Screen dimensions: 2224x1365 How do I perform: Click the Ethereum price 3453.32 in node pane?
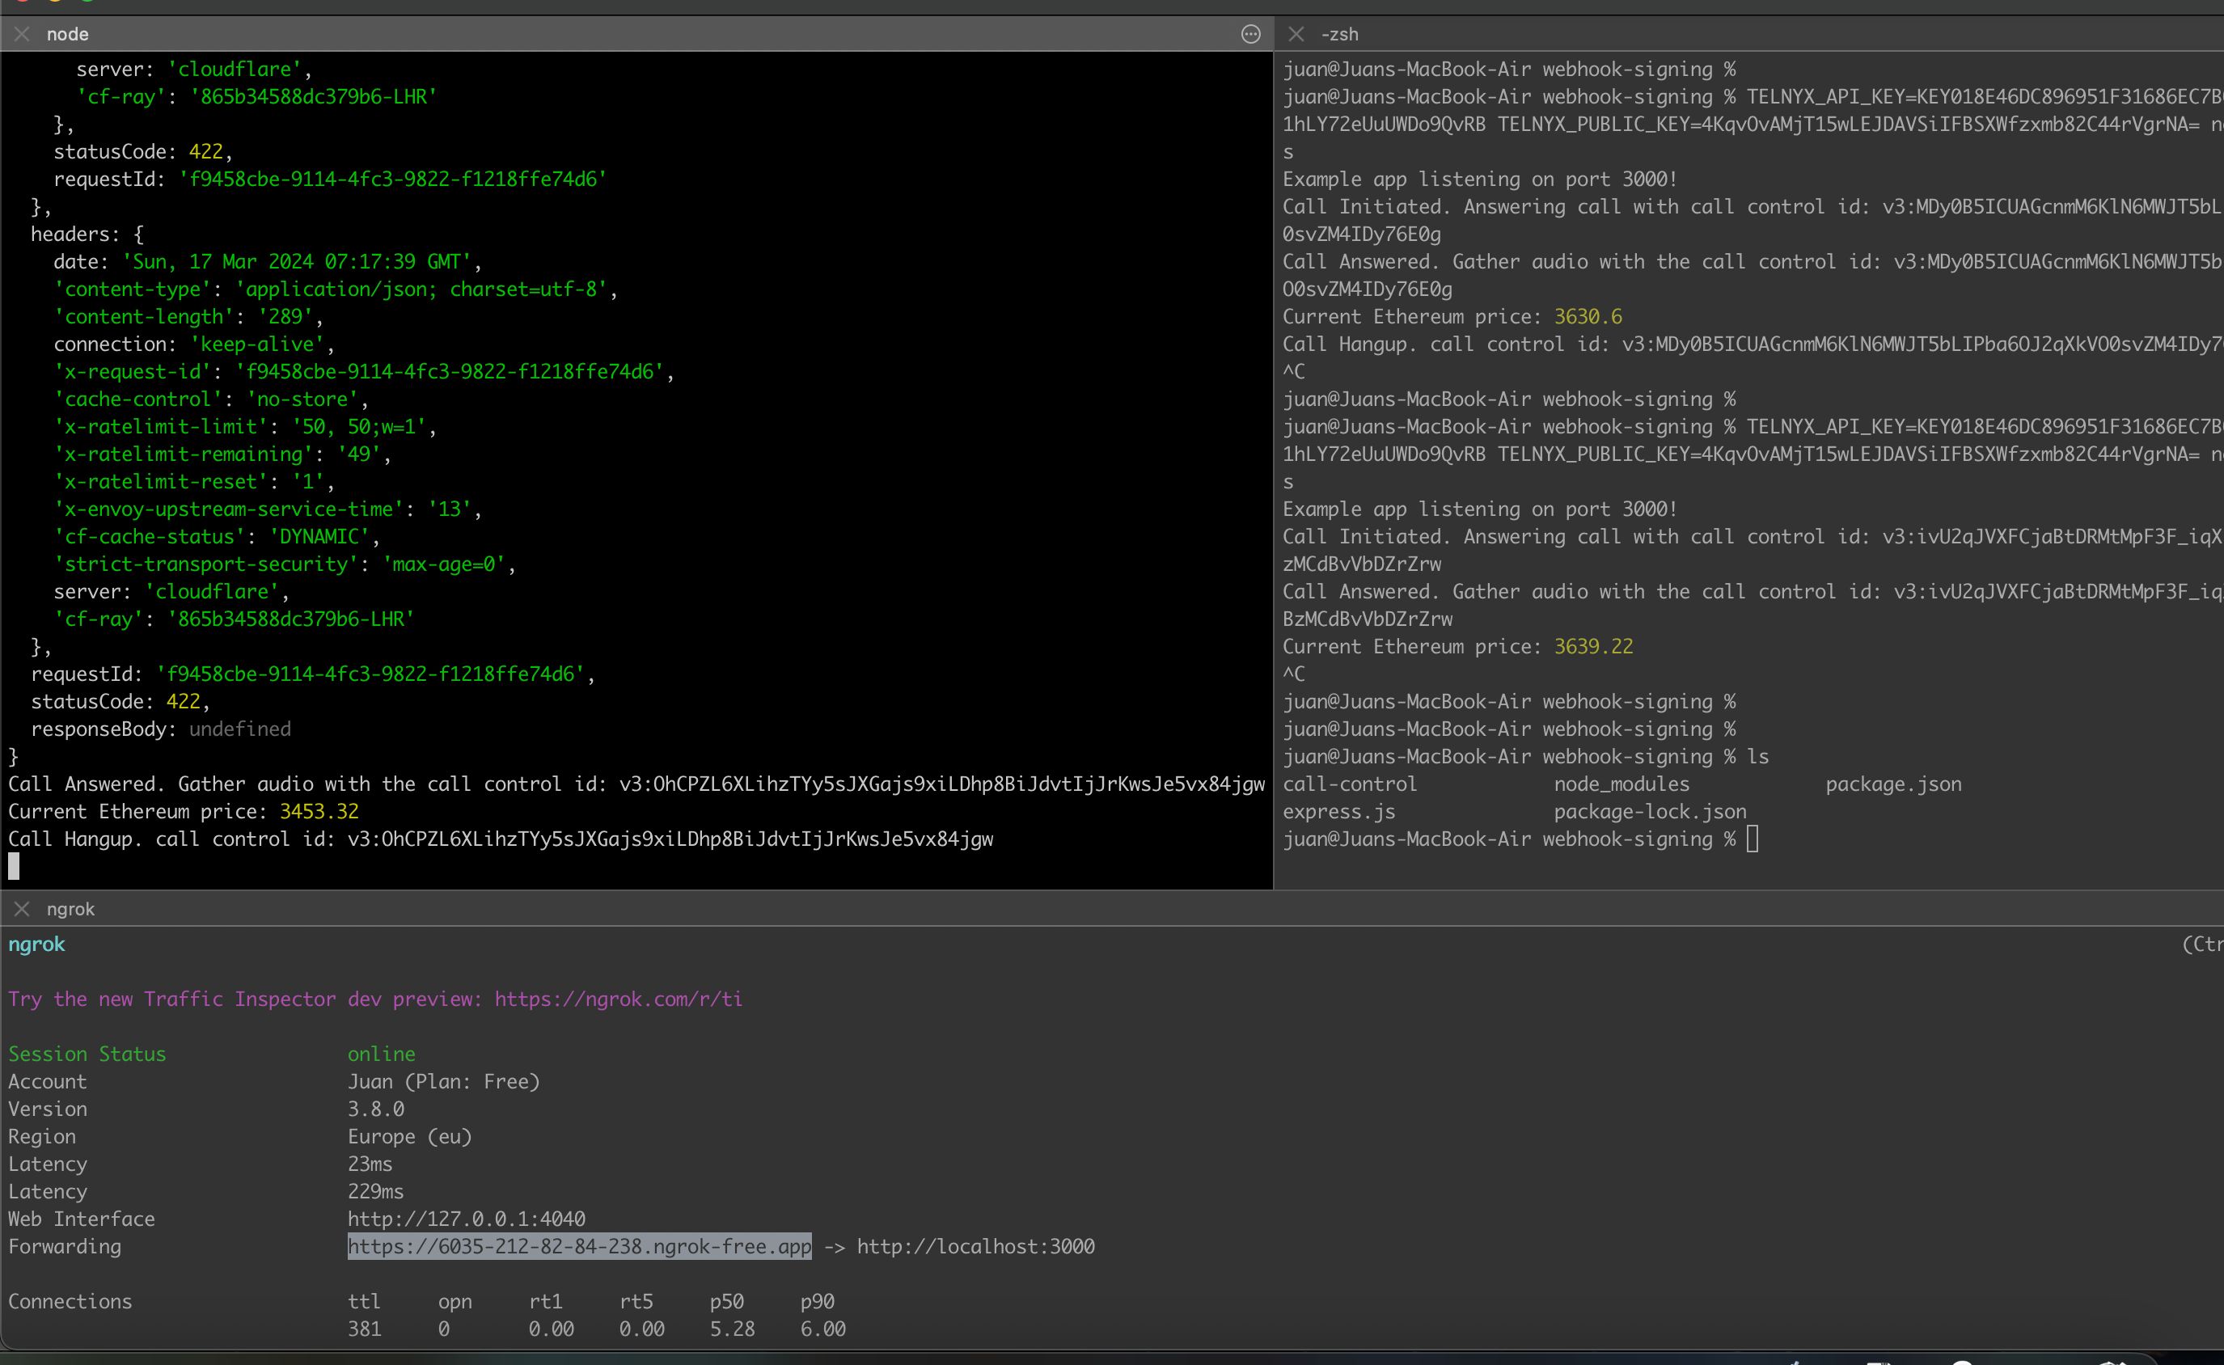(319, 812)
